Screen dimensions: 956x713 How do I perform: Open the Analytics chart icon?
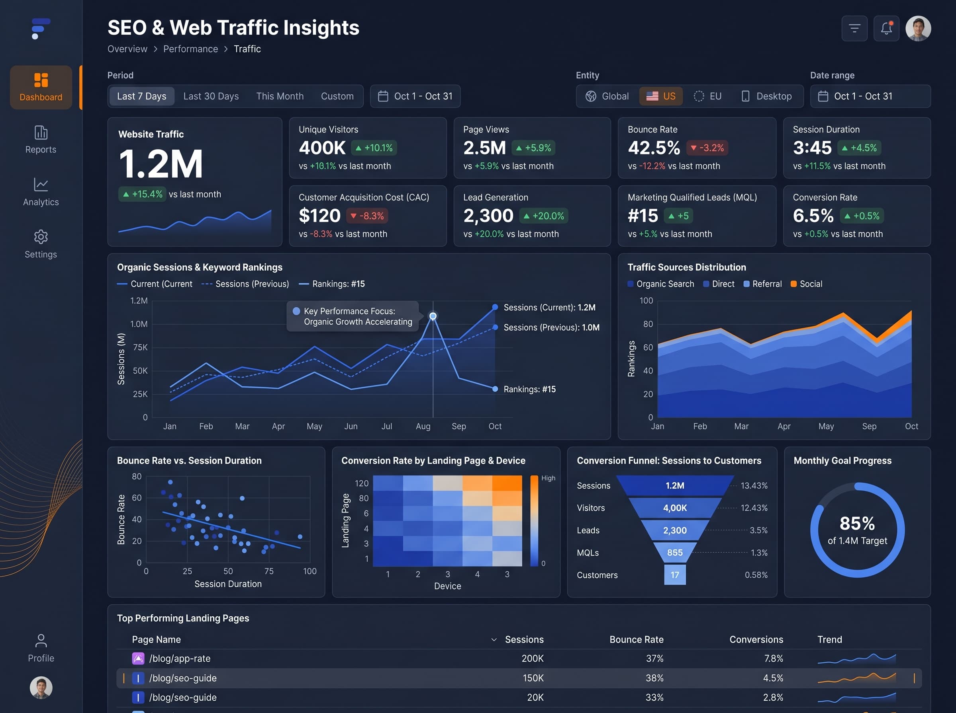point(41,185)
